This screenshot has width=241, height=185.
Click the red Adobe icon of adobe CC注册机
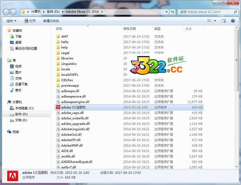point(58,107)
